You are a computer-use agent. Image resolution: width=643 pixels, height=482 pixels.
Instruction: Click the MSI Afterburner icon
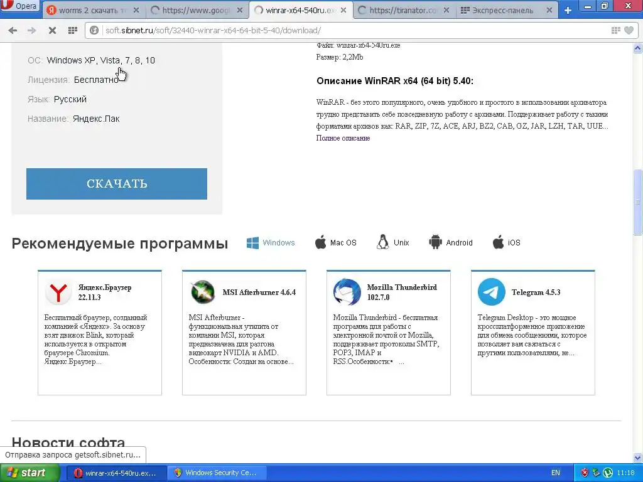203,292
